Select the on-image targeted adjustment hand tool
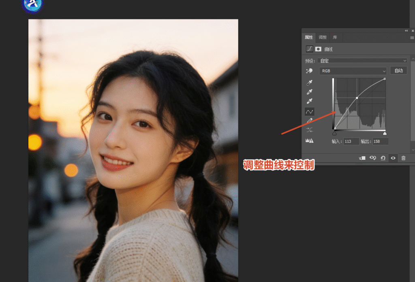The image size is (415, 282). click(310, 71)
